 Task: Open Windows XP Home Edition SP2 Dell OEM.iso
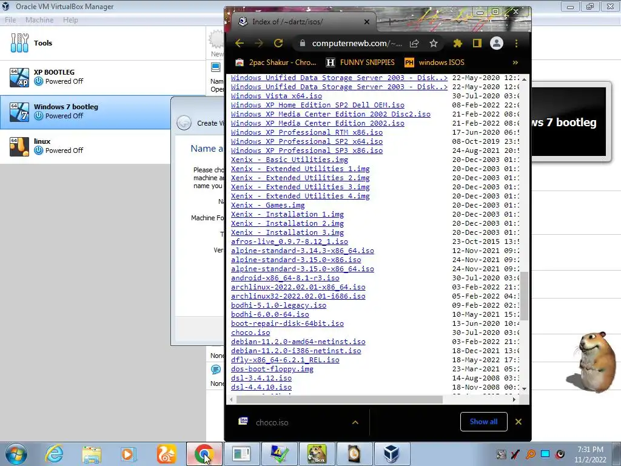click(x=318, y=105)
